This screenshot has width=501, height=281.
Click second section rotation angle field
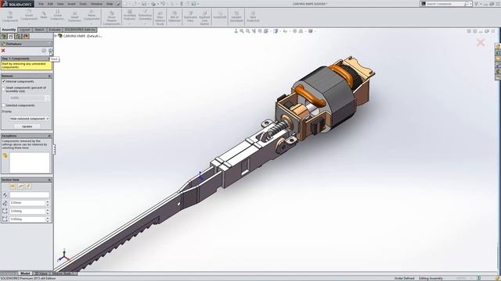tap(27, 219)
